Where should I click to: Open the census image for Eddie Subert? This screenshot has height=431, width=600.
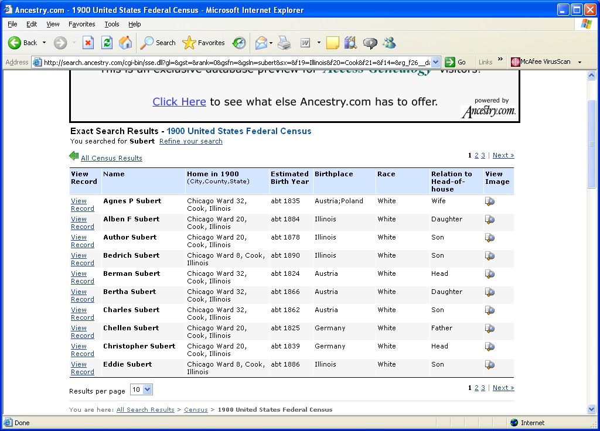tap(490, 365)
